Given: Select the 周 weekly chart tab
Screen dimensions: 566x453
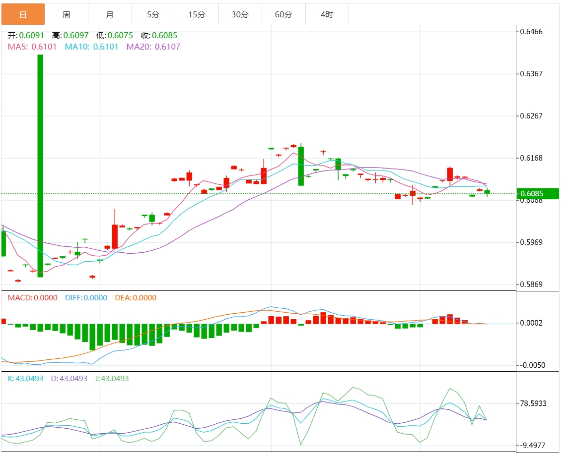Looking at the screenshot, I should (66, 14).
